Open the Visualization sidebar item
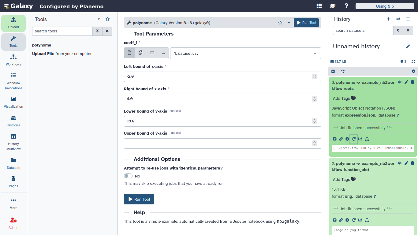The height and width of the screenshot is (235, 418). coord(13,103)
